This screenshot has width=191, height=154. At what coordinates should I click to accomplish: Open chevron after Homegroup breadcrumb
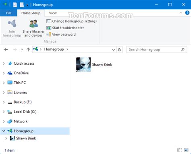[x=67, y=49]
